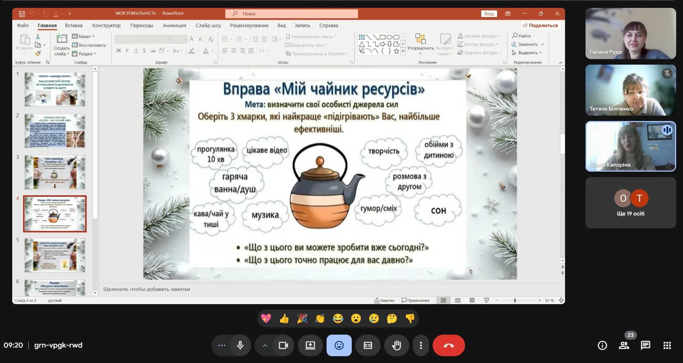This screenshot has width=683, height=363.
Task: Click the zoom slider in status bar
Action: pyautogui.click(x=515, y=301)
